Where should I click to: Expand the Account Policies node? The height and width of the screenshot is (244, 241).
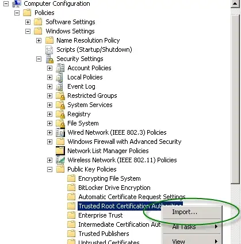(49, 68)
